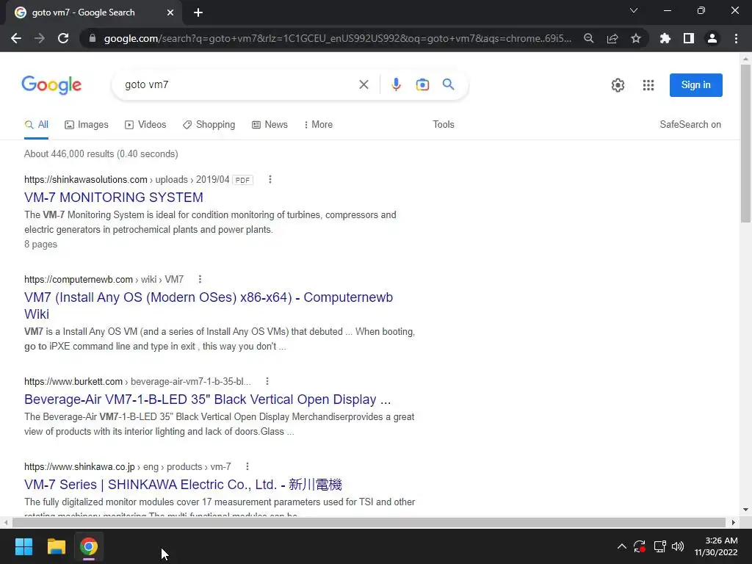This screenshot has height=564, width=752.
Task: Open 'VM-7 Series | SHINKAWA Electric' result
Action: point(183,485)
